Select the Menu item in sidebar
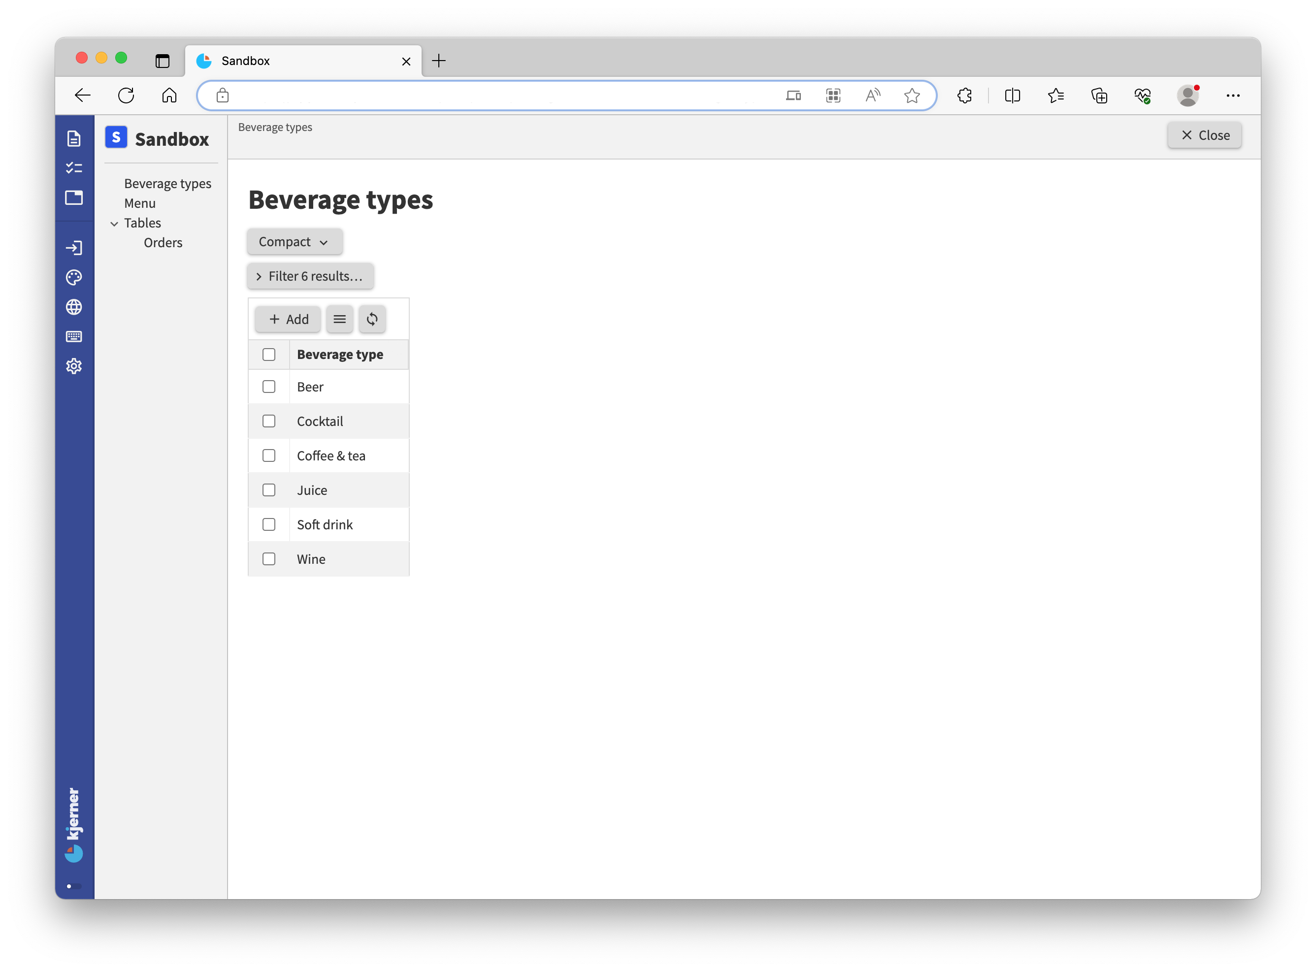1316x972 pixels. [139, 202]
